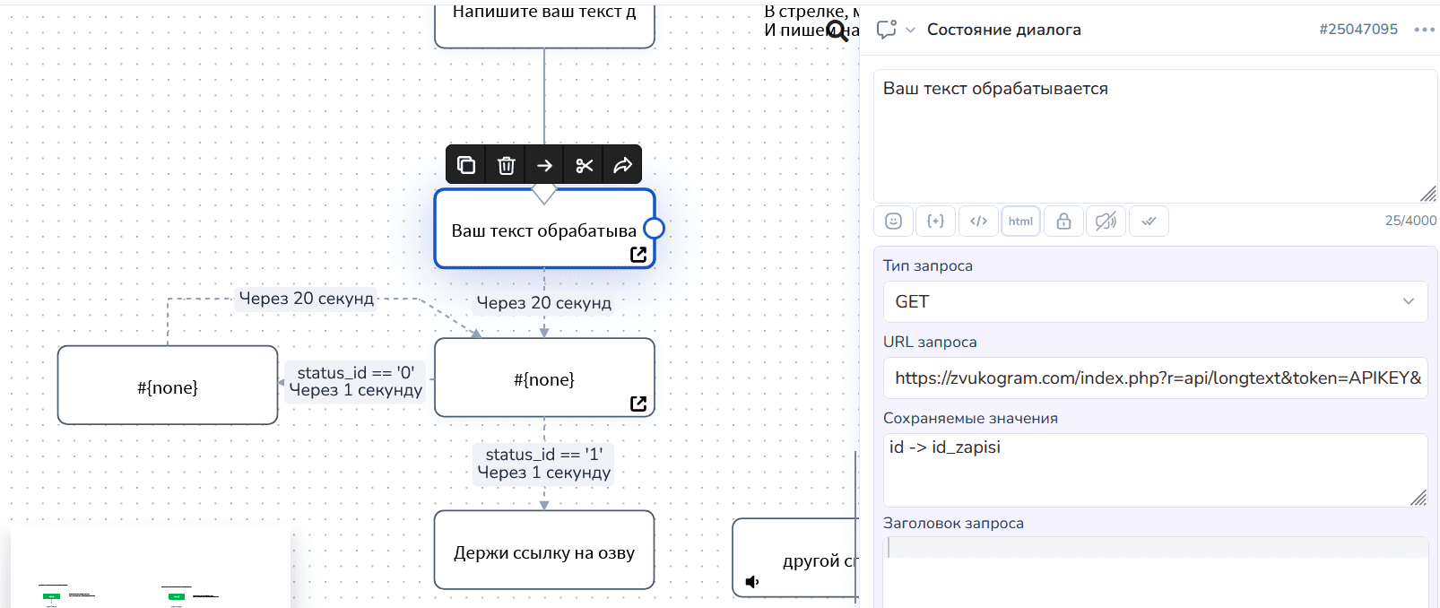The width and height of the screenshot is (1440, 608).
Task: Toggle the html mode button
Action: [1020, 221]
